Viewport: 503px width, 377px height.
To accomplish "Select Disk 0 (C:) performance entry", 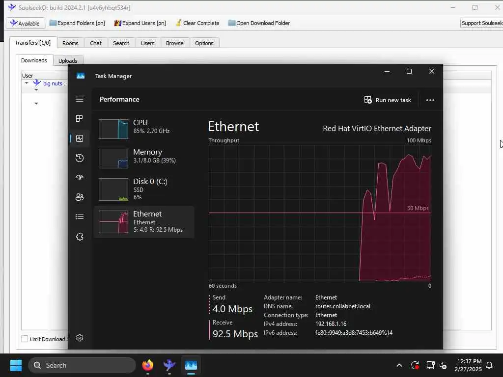I will (x=144, y=189).
